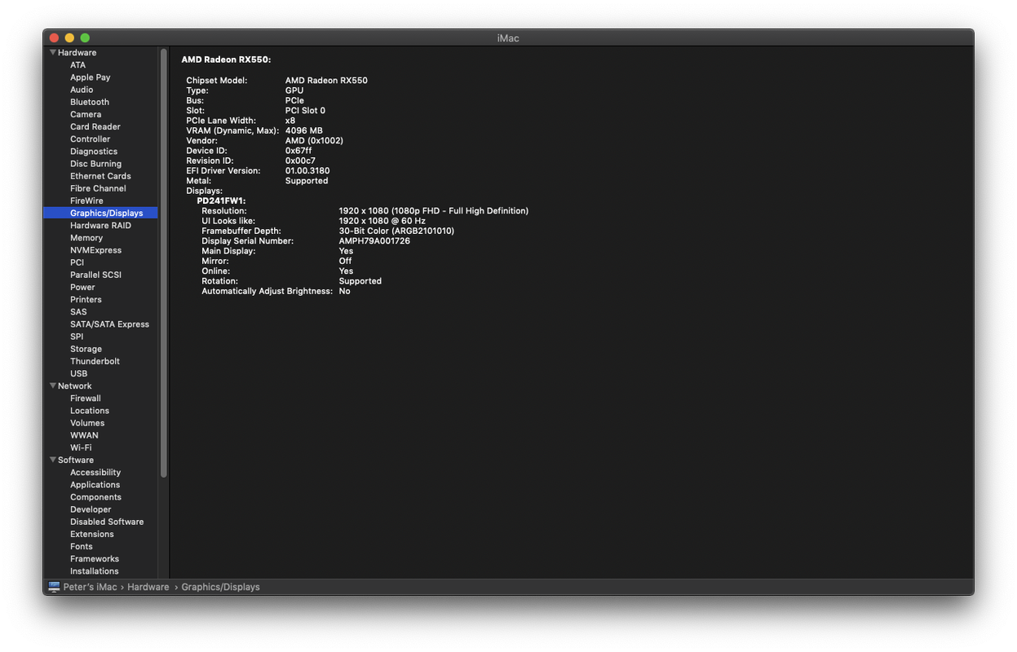Show Power information
1017x652 pixels.
[x=82, y=287]
